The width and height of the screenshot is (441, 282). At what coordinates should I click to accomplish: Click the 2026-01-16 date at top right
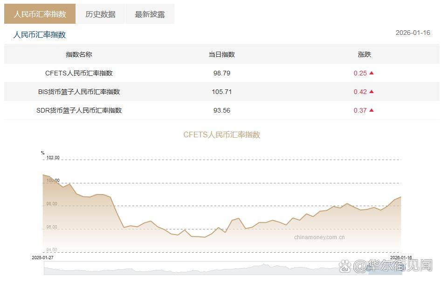pyautogui.click(x=413, y=33)
